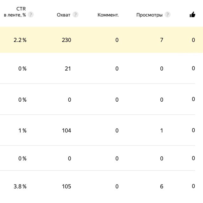Screen dimensions: 203x203
Task: Click the views value 1 in the 104 row
Action: (x=161, y=131)
